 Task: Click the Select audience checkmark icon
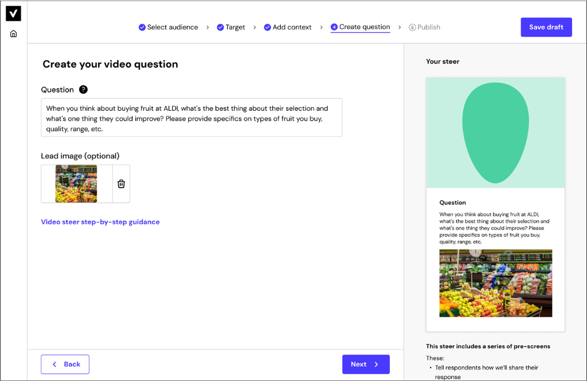(142, 27)
